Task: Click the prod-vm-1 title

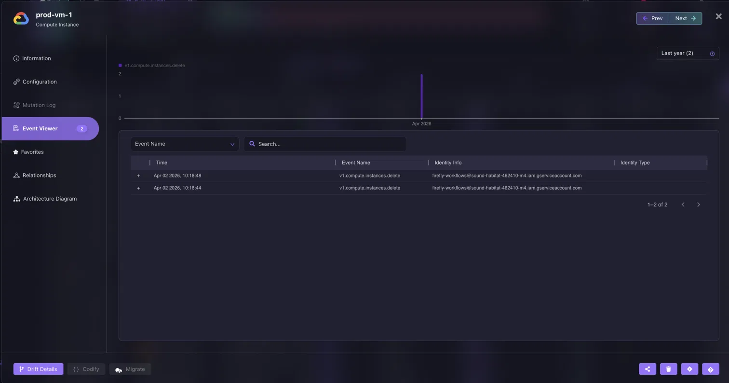Action: [x=54, y=15]
